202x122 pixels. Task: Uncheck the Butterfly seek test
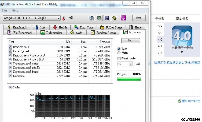pos(10,51)
